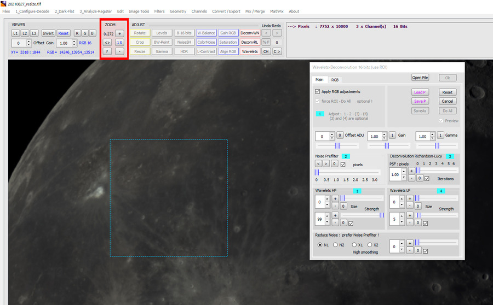The height and width of the screenshot is (305, 493).
Task: Open the Convert / Export menu
Action: (x=226, y=11)
